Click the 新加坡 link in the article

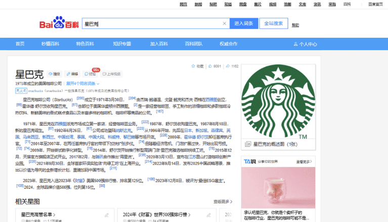201,130
